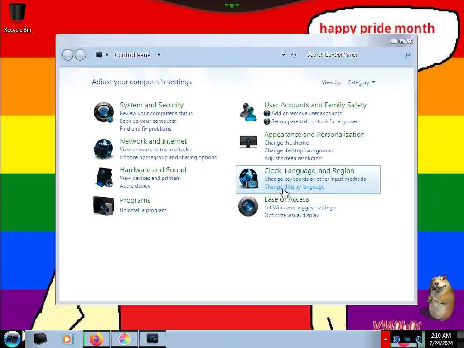Click the Search Control Panel field
This screenshot has width=464, height=348.
click(355, 55)
